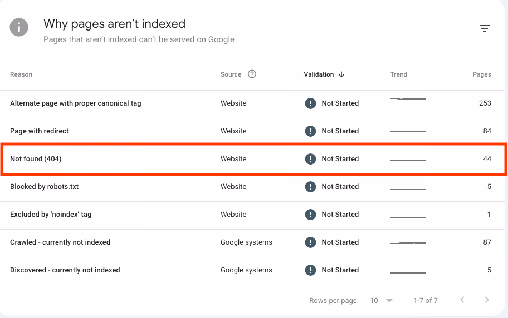
Task: Click the Not Started icon for Page with redirect
Action: click(310, 131)
